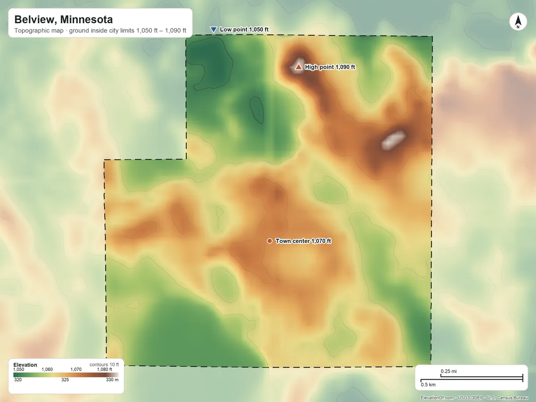Screen dimensions: 536x402
Task: Click the '1,060' legend tick label
Action: 47,370
